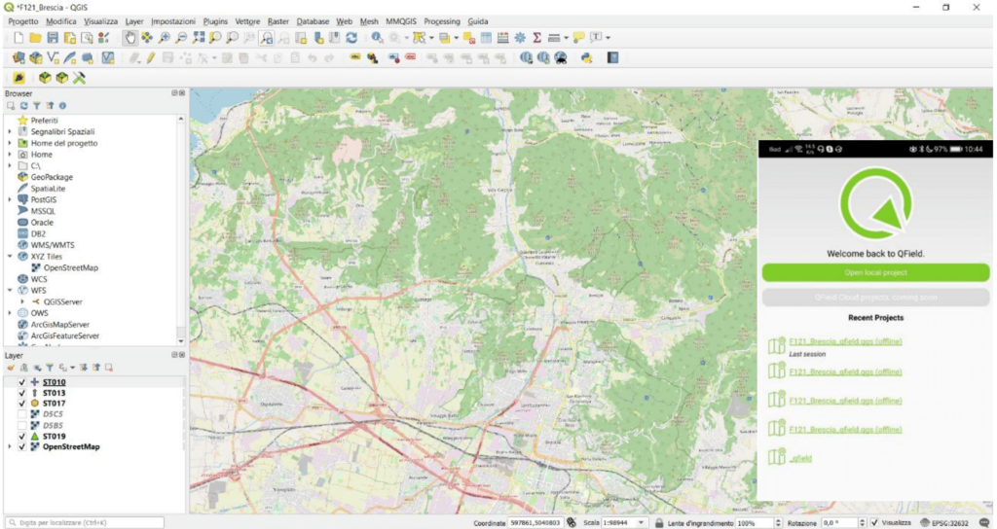Expand the OWS node
Image resolution: width=997 pixels, height=529 pixels.
[x=10, y=313]
